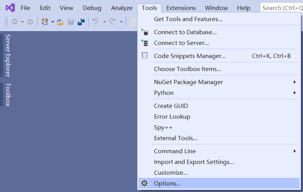Open the New Project dropdown arrow
The height and width of the screenshot is (192, 303).
pyautogui.click(x=52, y=22)
